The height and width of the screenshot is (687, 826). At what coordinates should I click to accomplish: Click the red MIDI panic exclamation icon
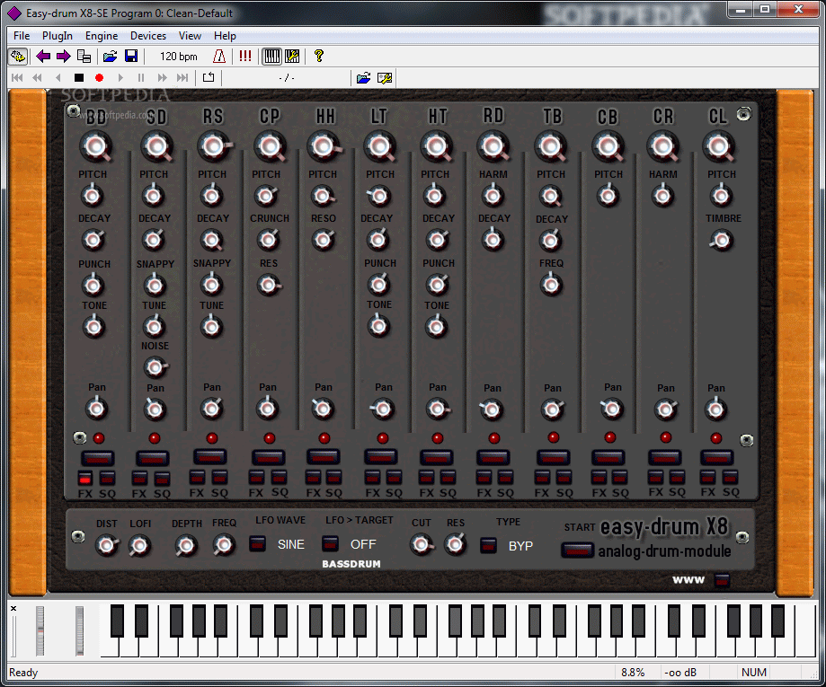pyautogui.click(x=245, y=56)
